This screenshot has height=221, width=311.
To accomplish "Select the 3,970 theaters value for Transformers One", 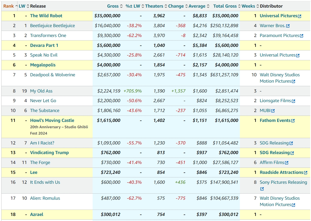I will tap(159, 35).
